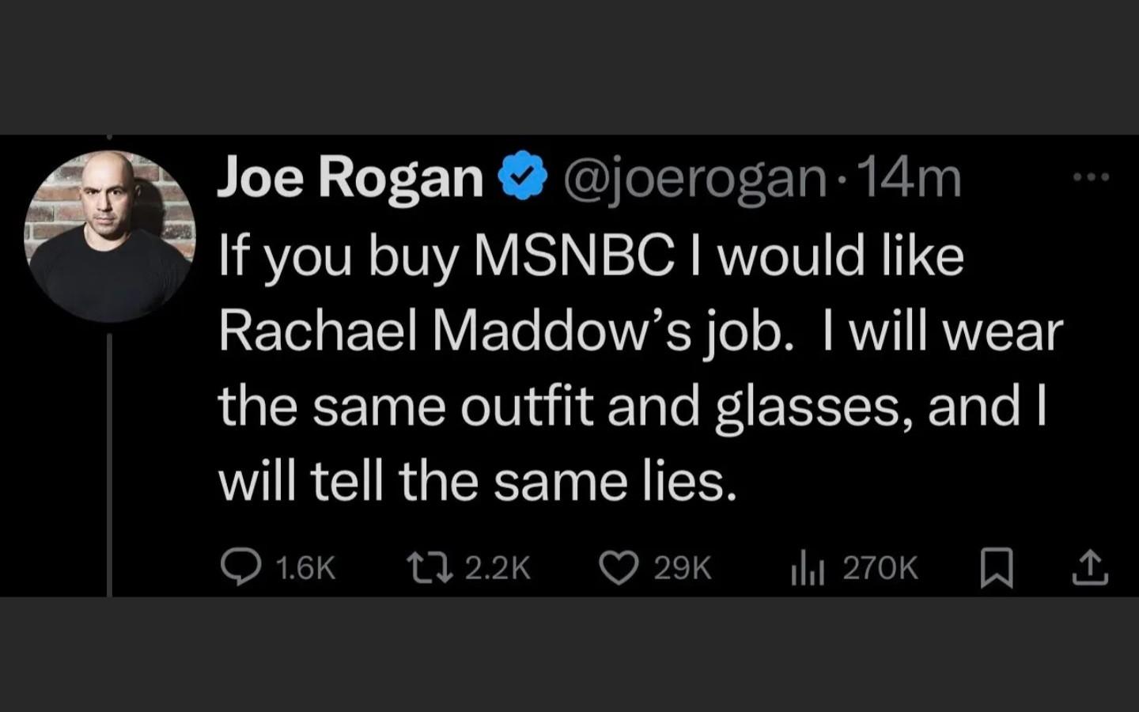Click the repost arrows icon
Image resolution: width=1139 pixels, height=712 pixels.
[428, 567]
